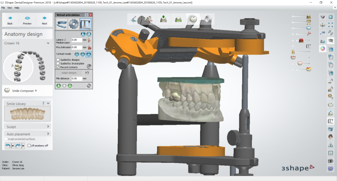Screen dimensions: 337x181
Task: Select the scissors trim step in workflow bar
Action: pyautogui.click(x=148, y=19)
